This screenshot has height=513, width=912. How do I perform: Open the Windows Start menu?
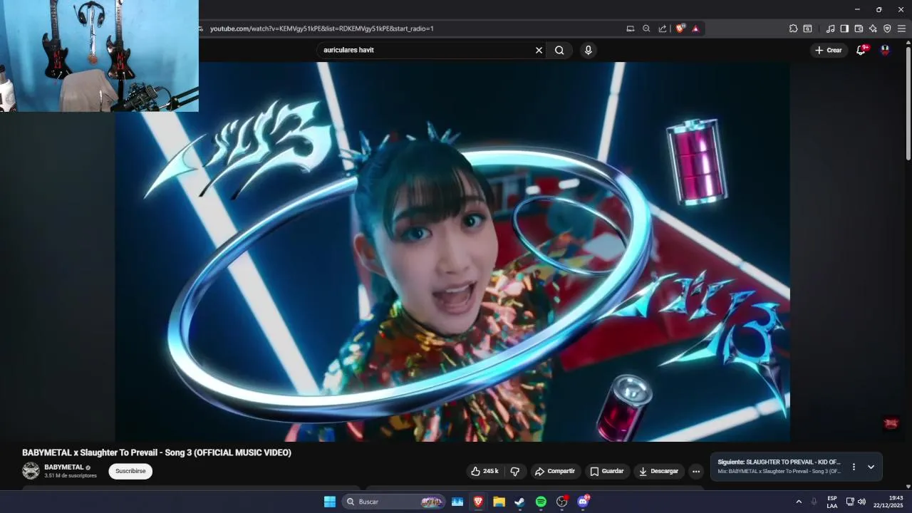(330, 502)
